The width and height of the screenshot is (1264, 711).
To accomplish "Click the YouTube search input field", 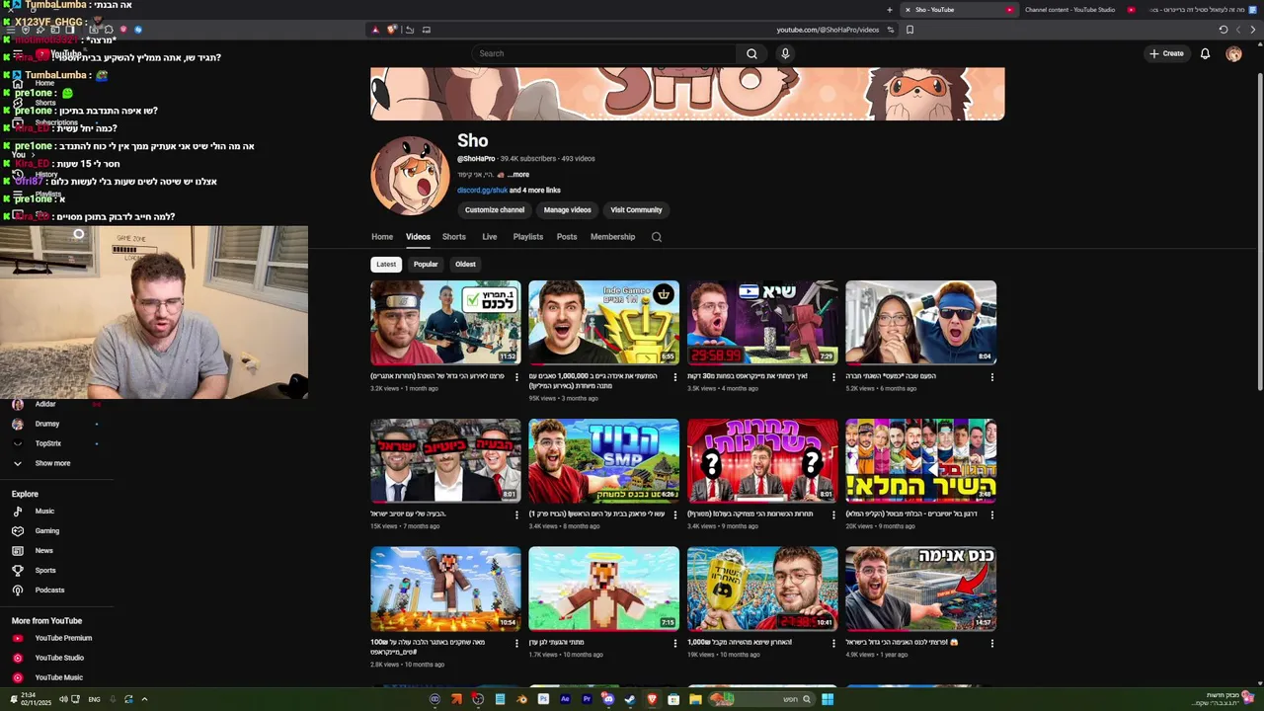I will pos(604,53).
